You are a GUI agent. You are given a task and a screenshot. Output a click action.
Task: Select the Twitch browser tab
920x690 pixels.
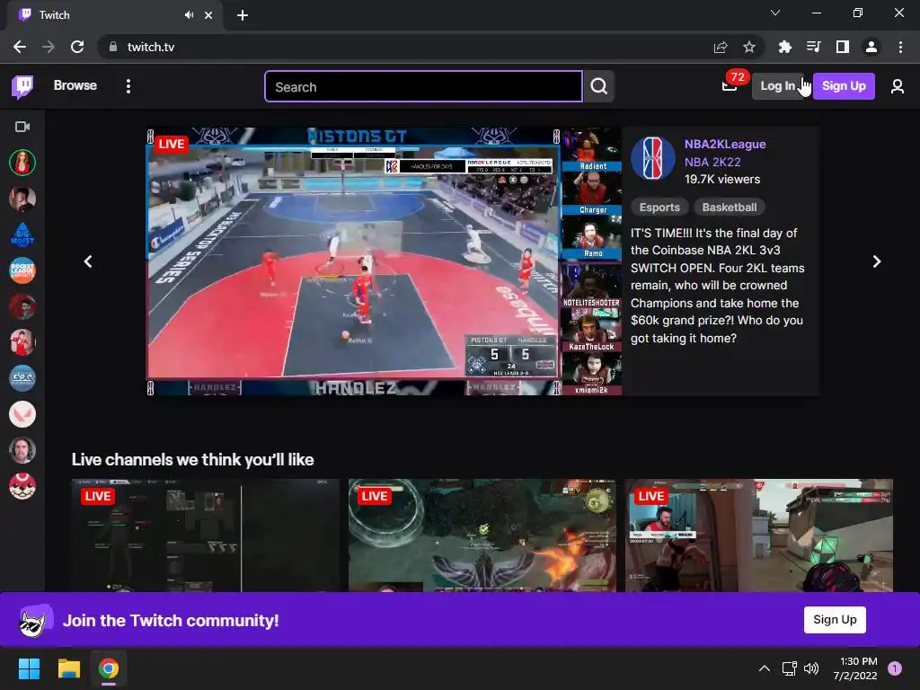click(114, 15)
